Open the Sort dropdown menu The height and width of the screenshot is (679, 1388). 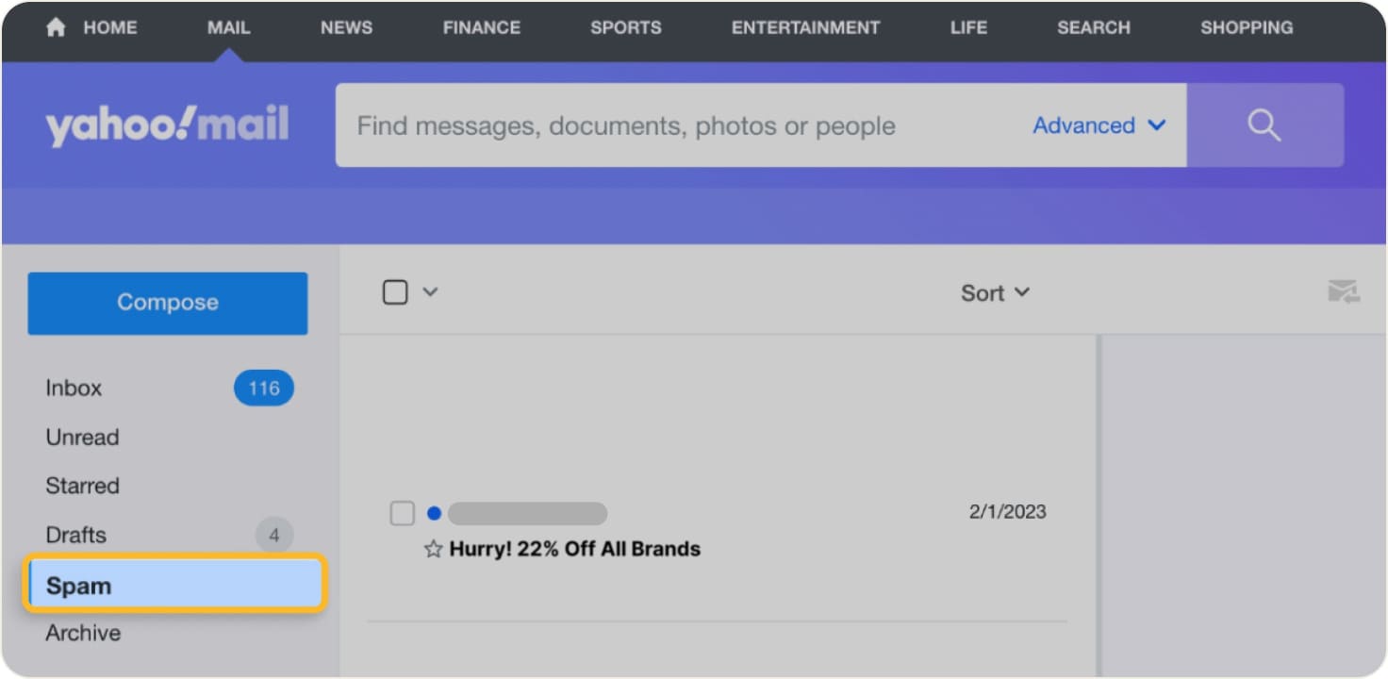pyautogui.click(x=994, y=292)
